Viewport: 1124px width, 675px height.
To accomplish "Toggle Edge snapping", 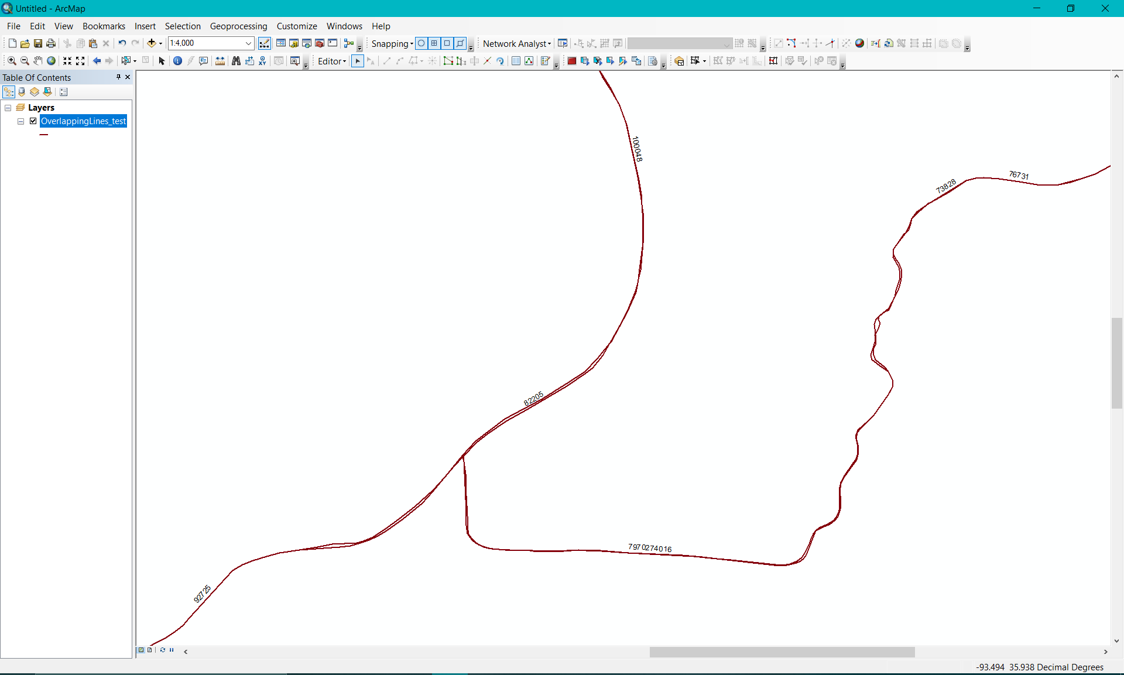I will tap(460, 43).
